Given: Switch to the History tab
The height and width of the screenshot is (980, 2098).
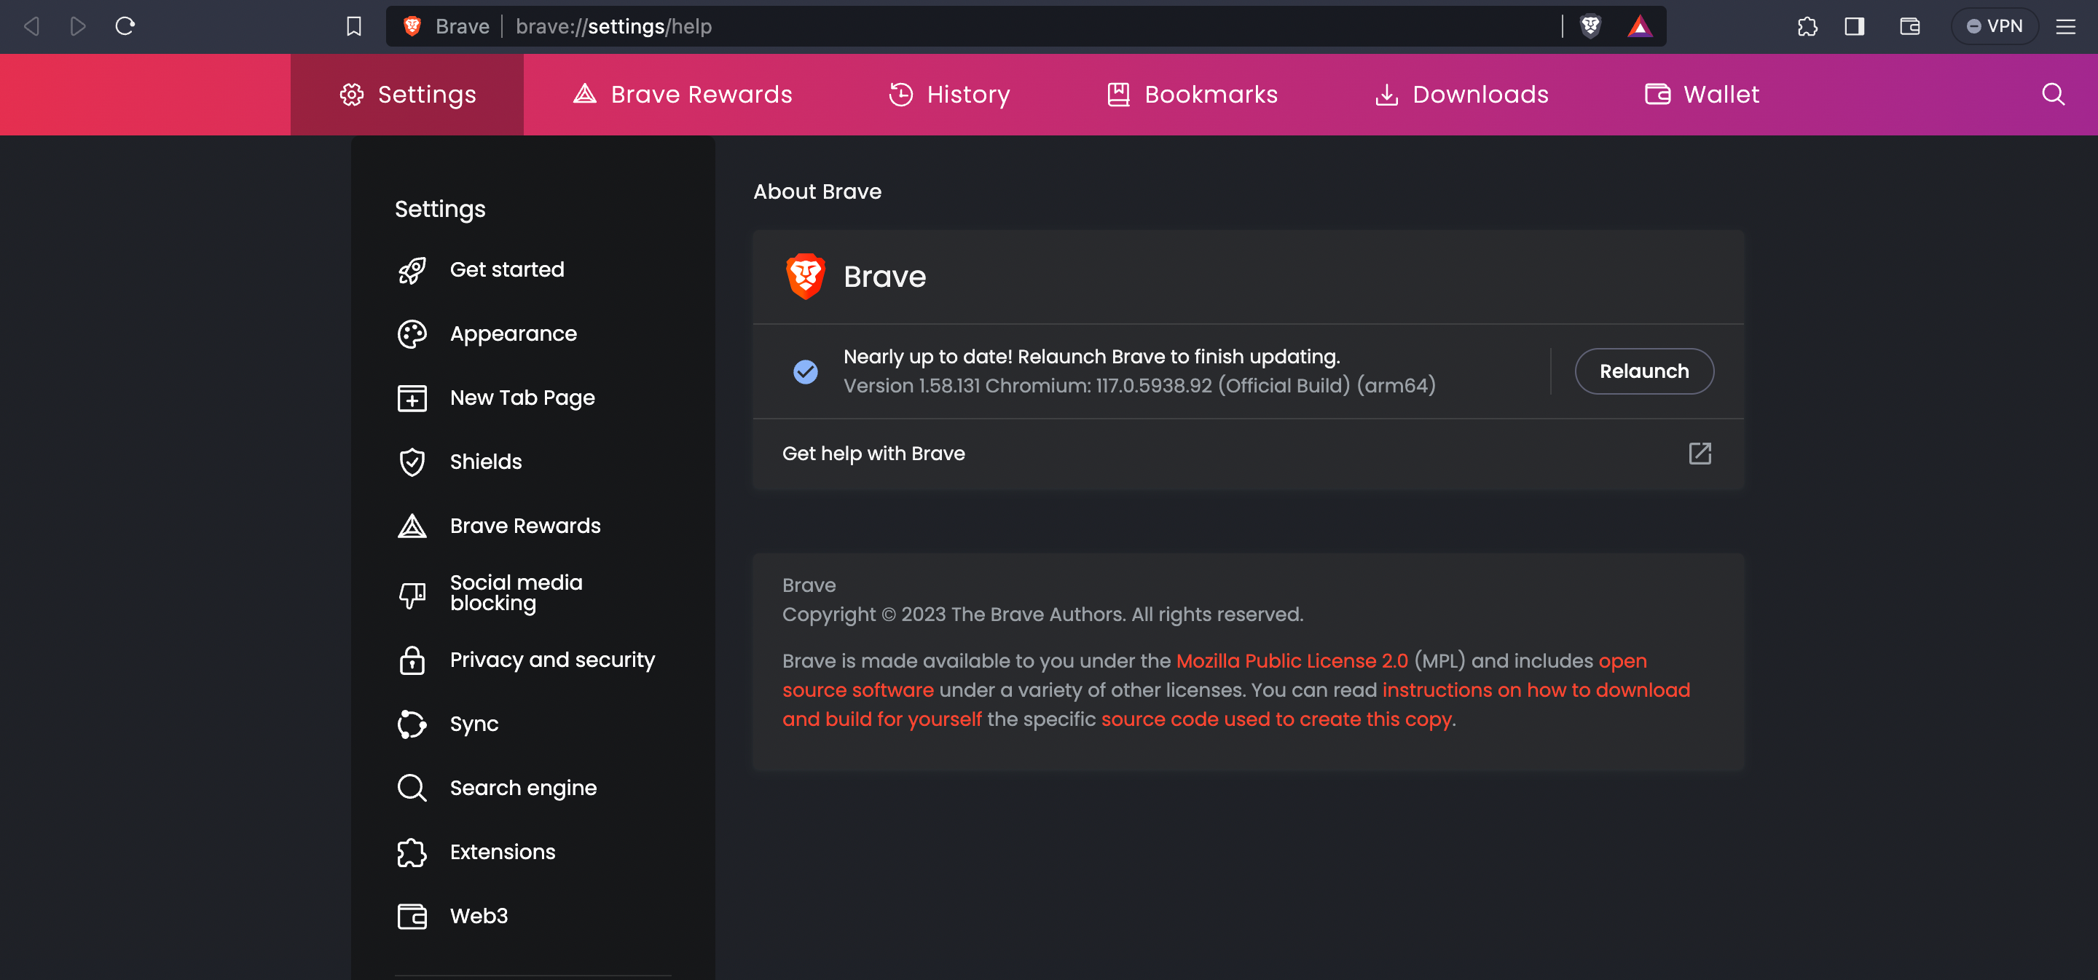Looking at the screenshot, I should 948,95.
